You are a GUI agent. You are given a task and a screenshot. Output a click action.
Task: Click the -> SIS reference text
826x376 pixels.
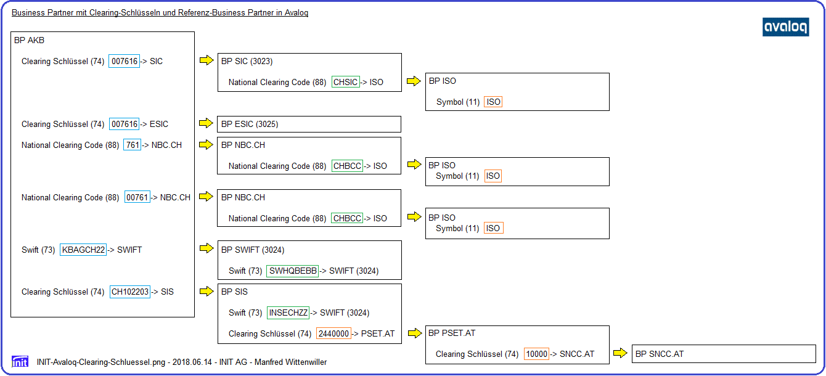coord(163,292)
